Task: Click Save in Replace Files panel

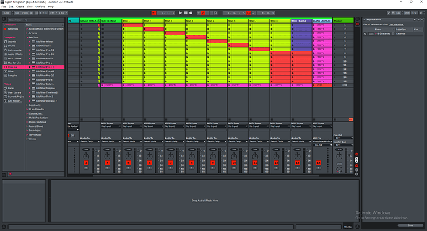Action: click(410, 225)
